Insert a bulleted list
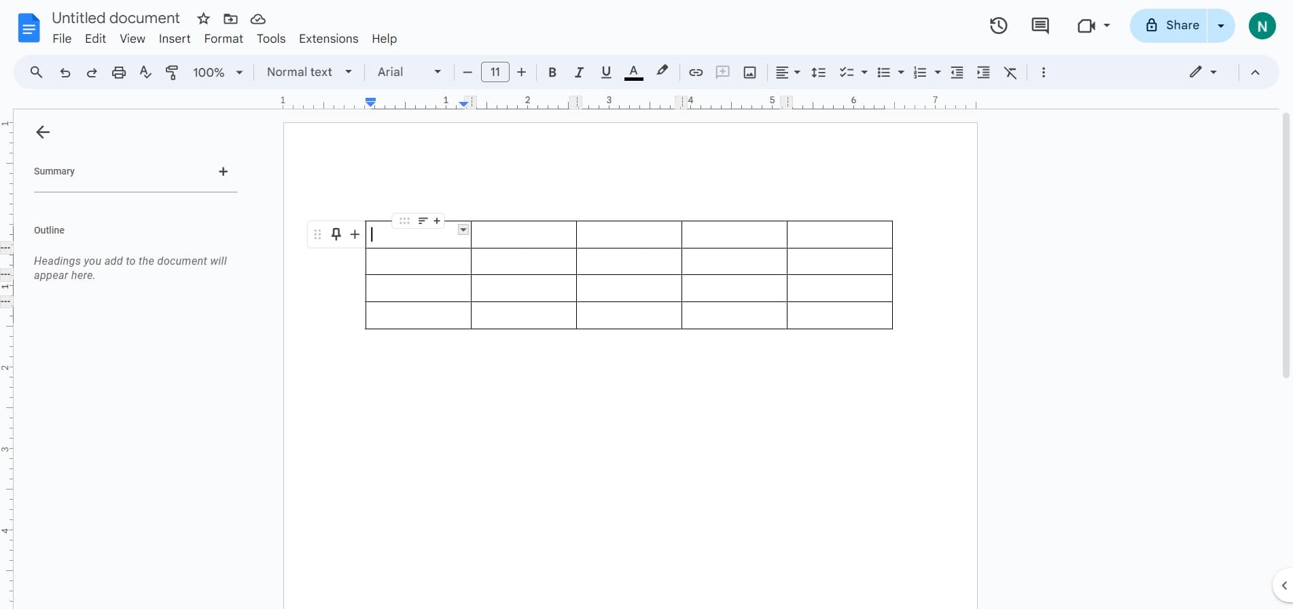Image resolution: width=1293 pixels, height=609 pixels. (883, 73)
